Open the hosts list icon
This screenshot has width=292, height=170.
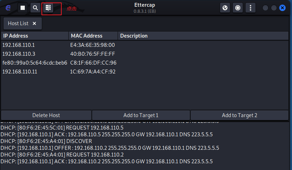pos(48,8)
